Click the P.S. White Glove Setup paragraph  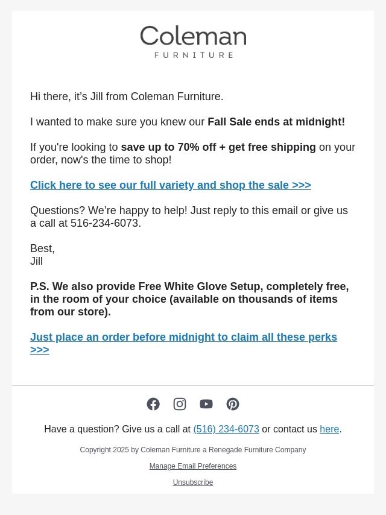coord(189,299)
